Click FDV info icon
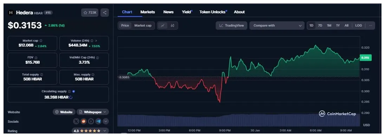Image resolution: width=385 pixels, height=137 pixels. tap(36, 58)
